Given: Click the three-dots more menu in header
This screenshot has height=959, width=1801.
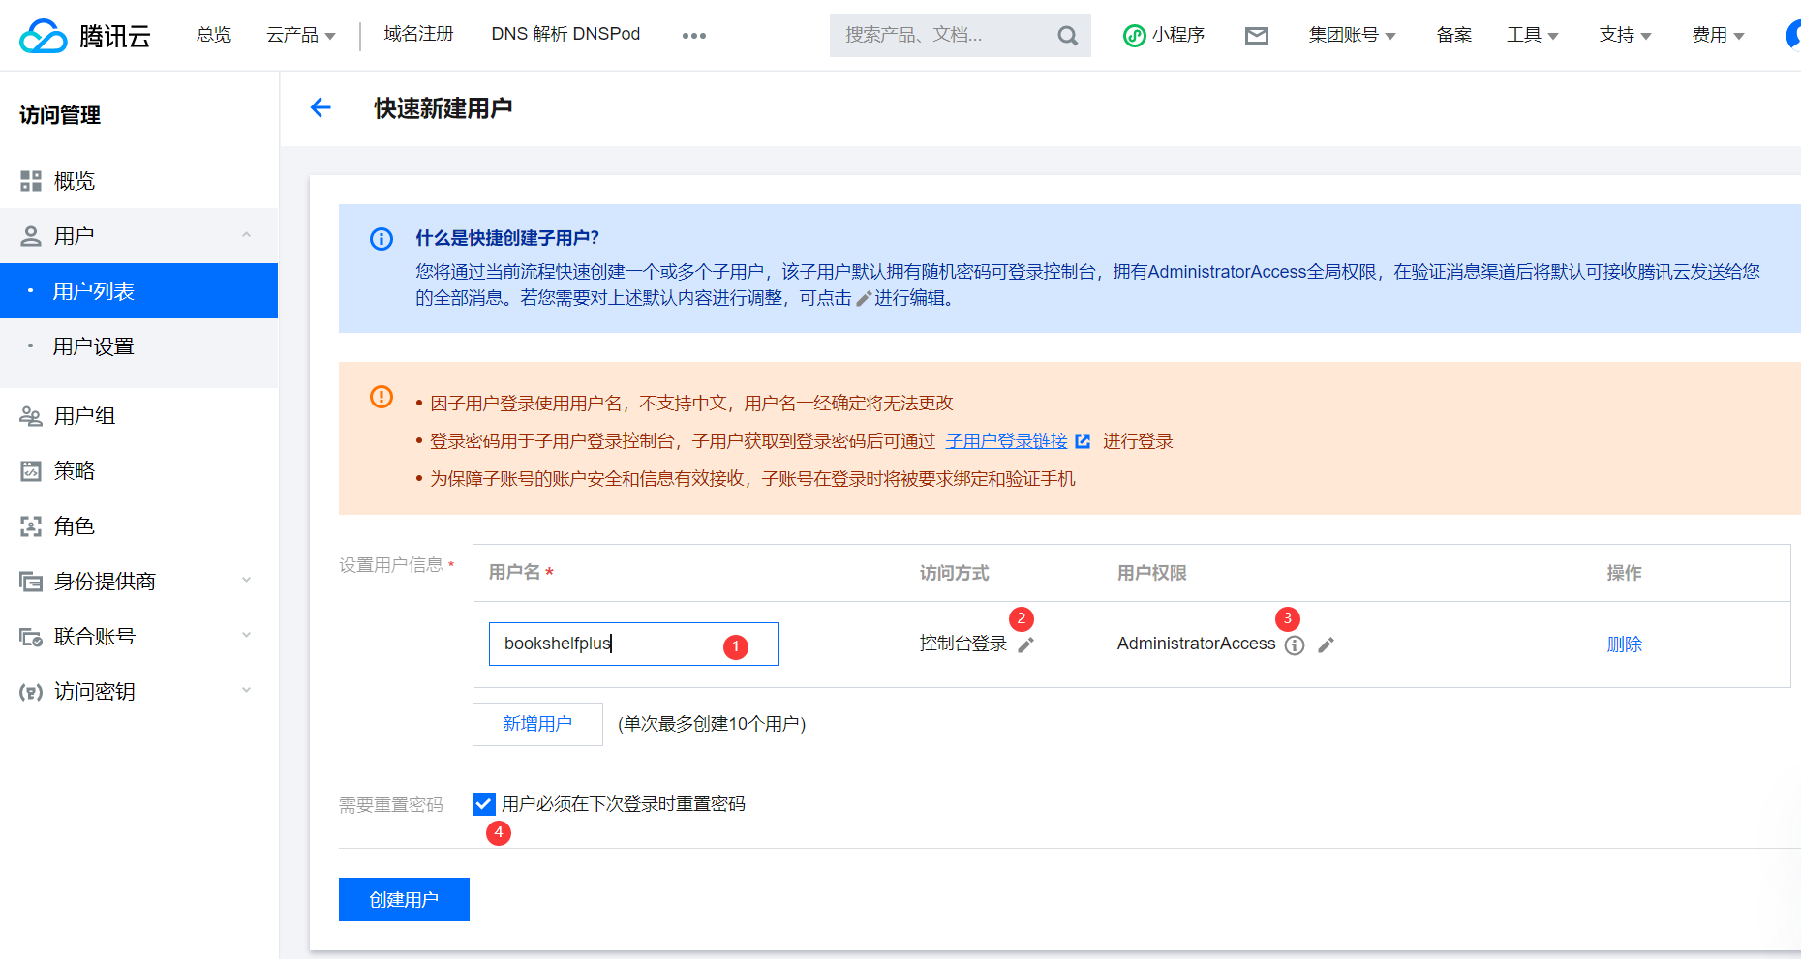Looking at the screenshot, I should click(x=693, y=36).
